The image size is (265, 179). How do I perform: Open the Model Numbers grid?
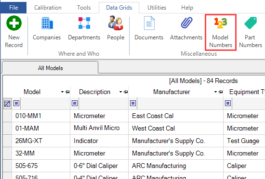coord(221,32)
